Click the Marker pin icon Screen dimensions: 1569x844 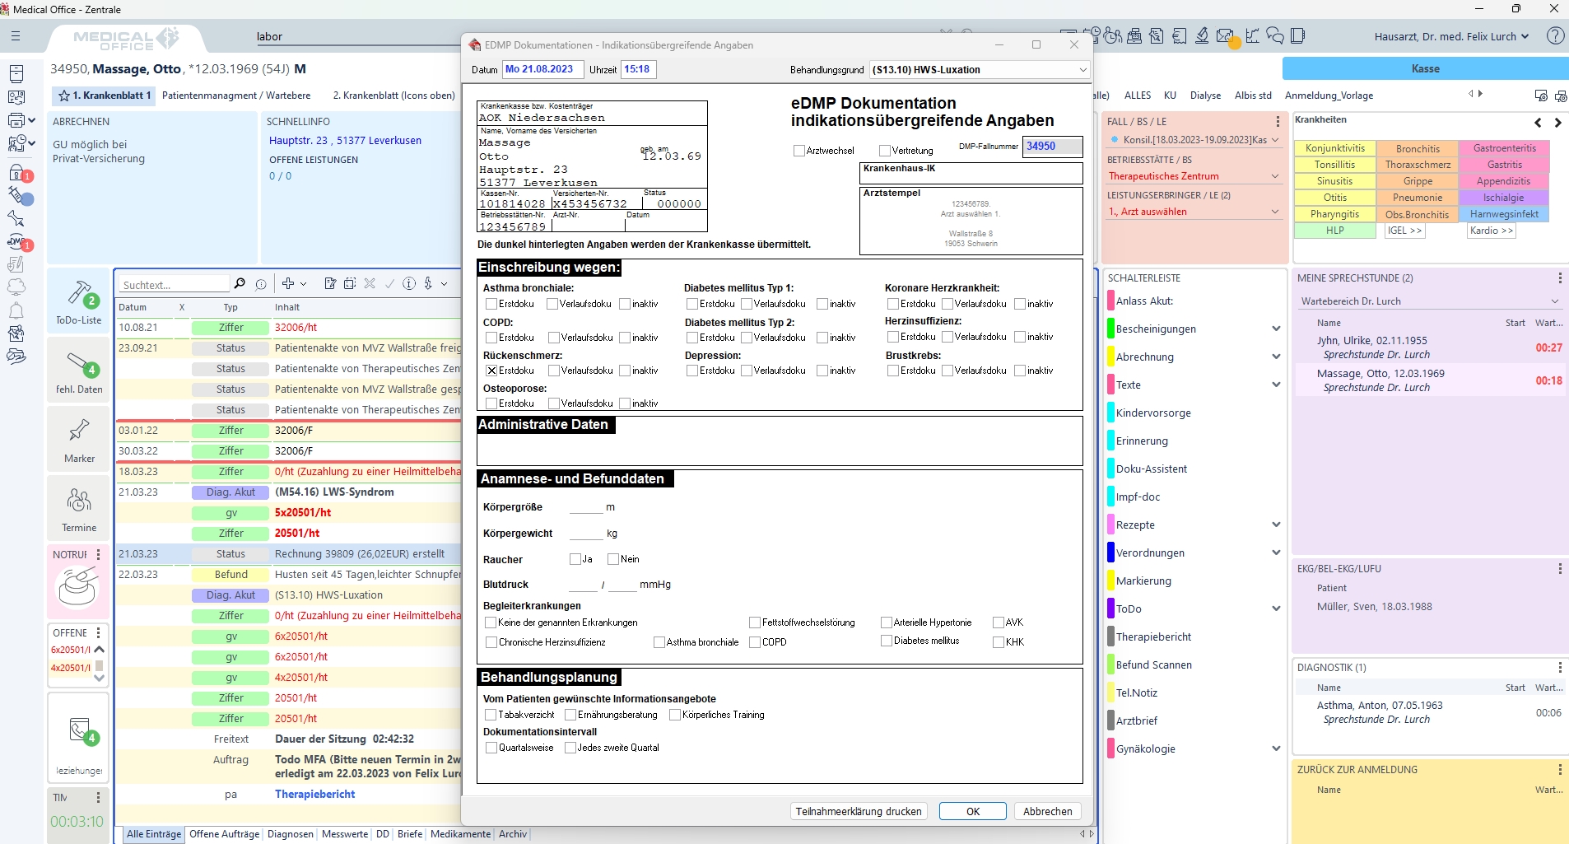[x=79, y=431]
